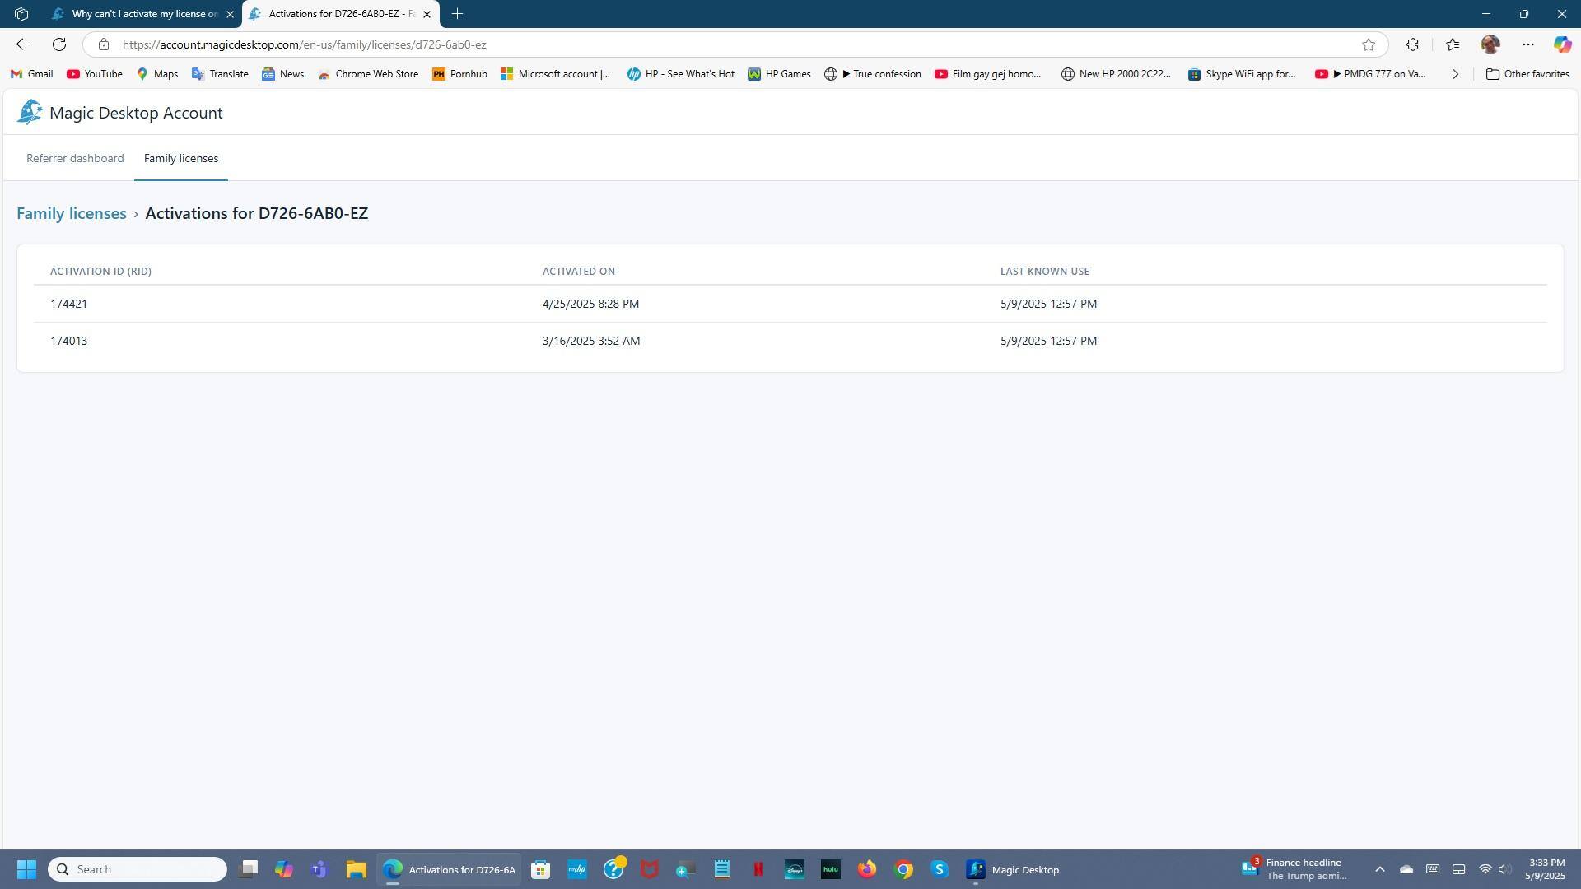Open a new browser tab with the plus button
This screenshot has width=1581, height=889.
(457, 14)
